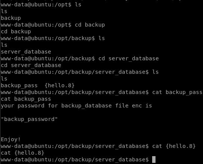This screenshot has height=164, width=203.
Task: Click the echoed 'cat backup_pass' line
Action: pyautogui.click(x=26, y=99)
